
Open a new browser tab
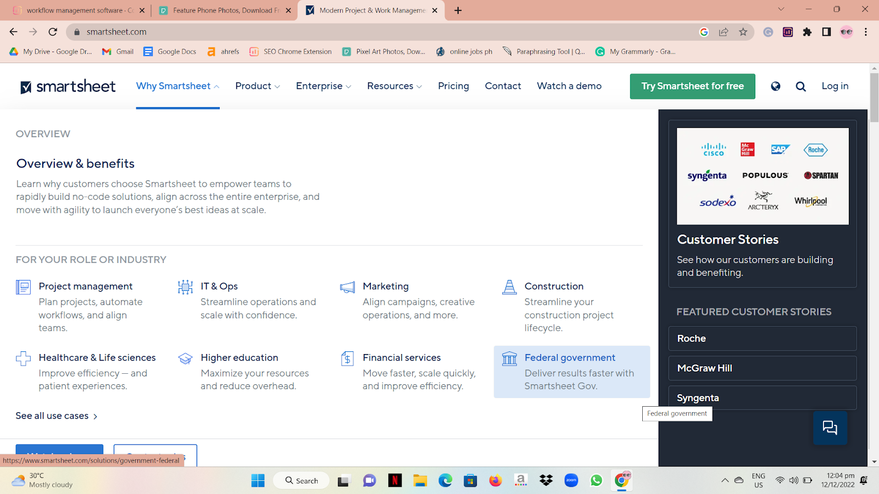(458, 10)
